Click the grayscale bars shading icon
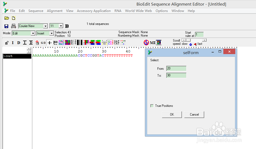 (x=80, y=42)
